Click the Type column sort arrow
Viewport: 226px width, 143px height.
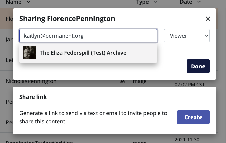(155, 2)
